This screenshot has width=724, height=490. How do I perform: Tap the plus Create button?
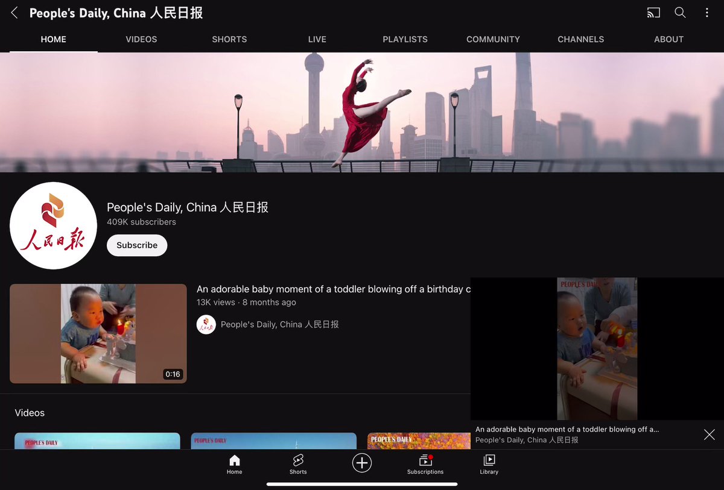pos(362,463)
